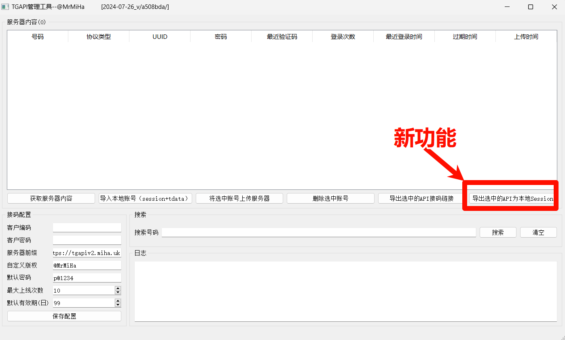Click the 号码 column header
This screenshot has height=340, width=565.
(x=37, y=36)
